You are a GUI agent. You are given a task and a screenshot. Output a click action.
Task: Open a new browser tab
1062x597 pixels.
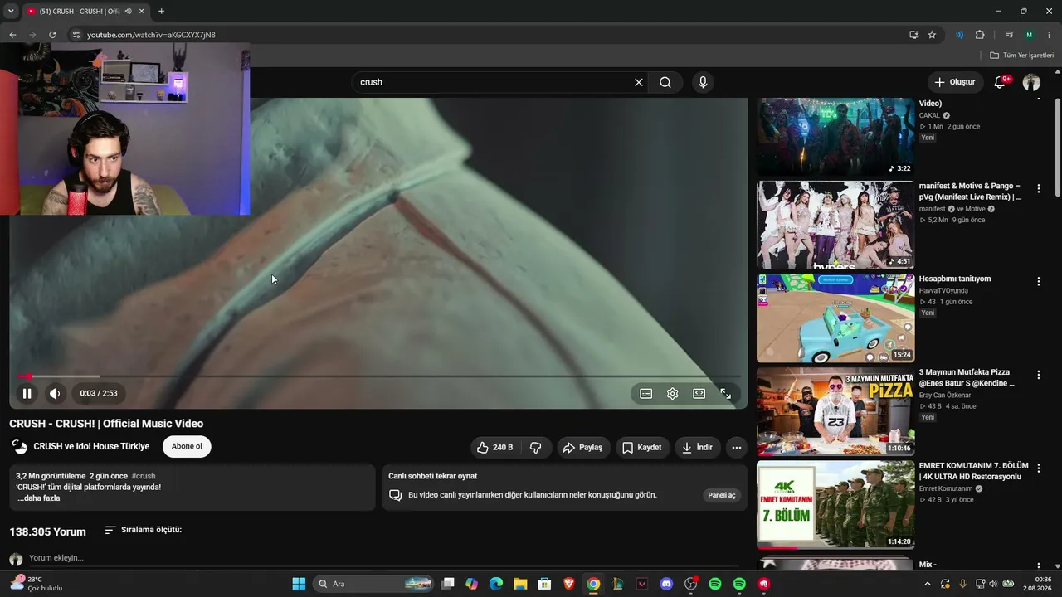pos(161,12)
